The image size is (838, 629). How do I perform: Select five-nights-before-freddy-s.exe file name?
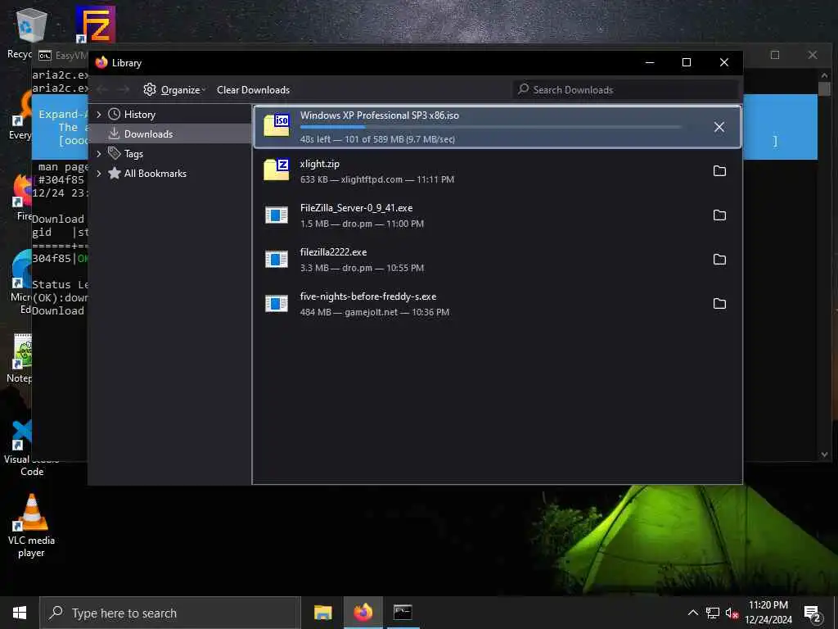coord(367,296)
